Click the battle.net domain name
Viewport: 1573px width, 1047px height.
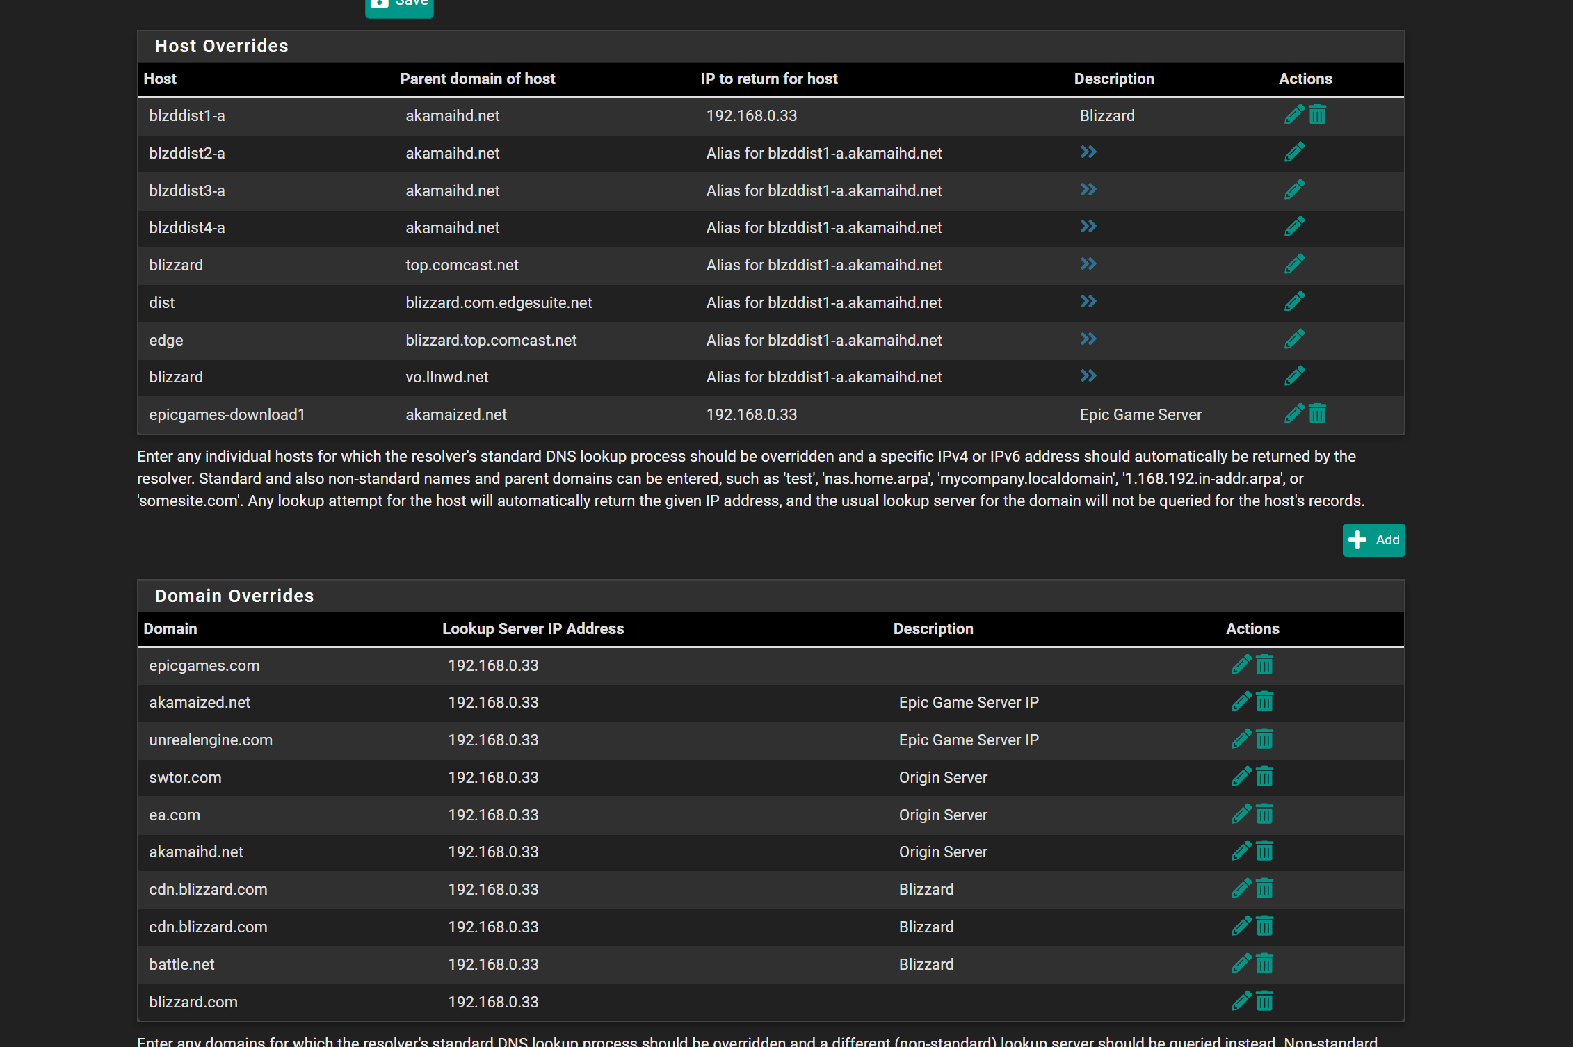pos(181,965)
